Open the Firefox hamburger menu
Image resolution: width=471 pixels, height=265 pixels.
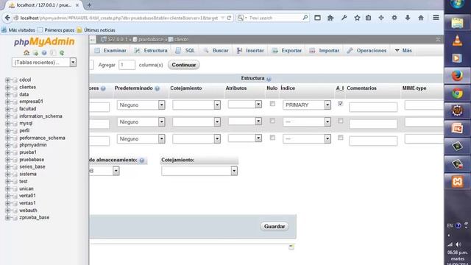[436, 18]
